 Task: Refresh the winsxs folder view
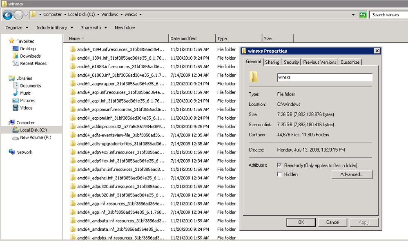coord(363,15)
